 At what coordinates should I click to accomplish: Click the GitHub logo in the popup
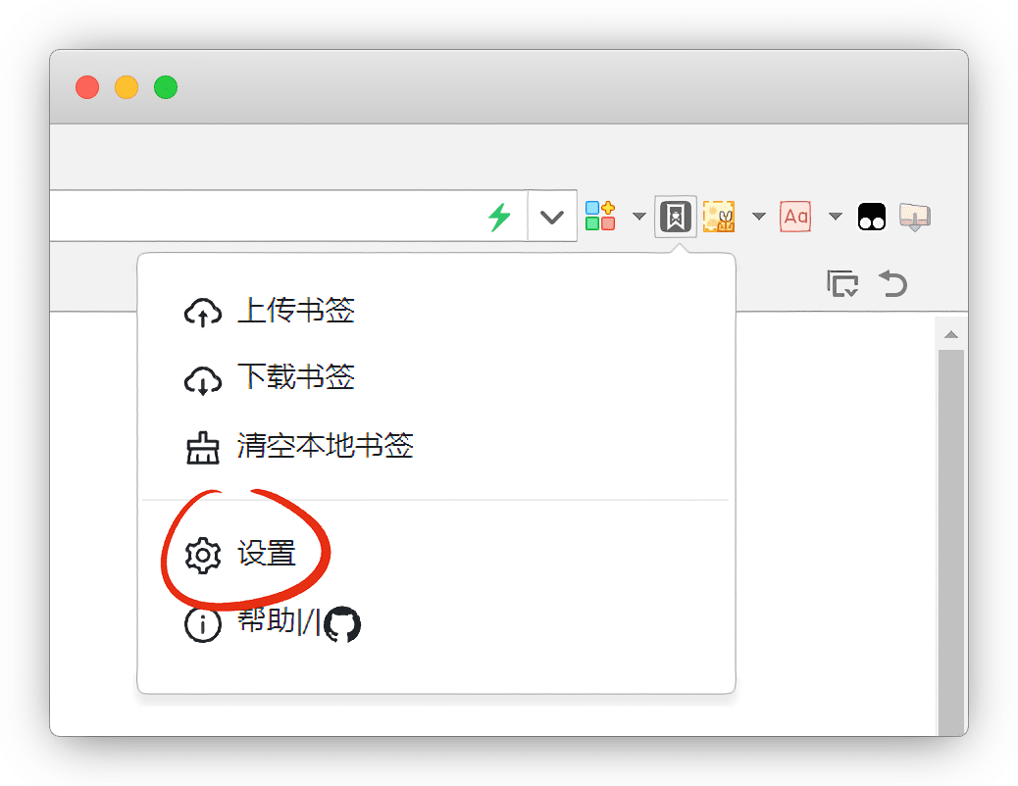pos(342,624)
